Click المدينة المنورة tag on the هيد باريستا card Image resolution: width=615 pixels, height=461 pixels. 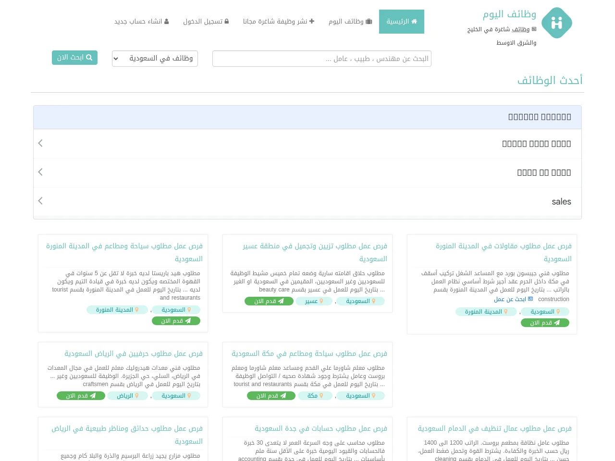tap(117, 310)
